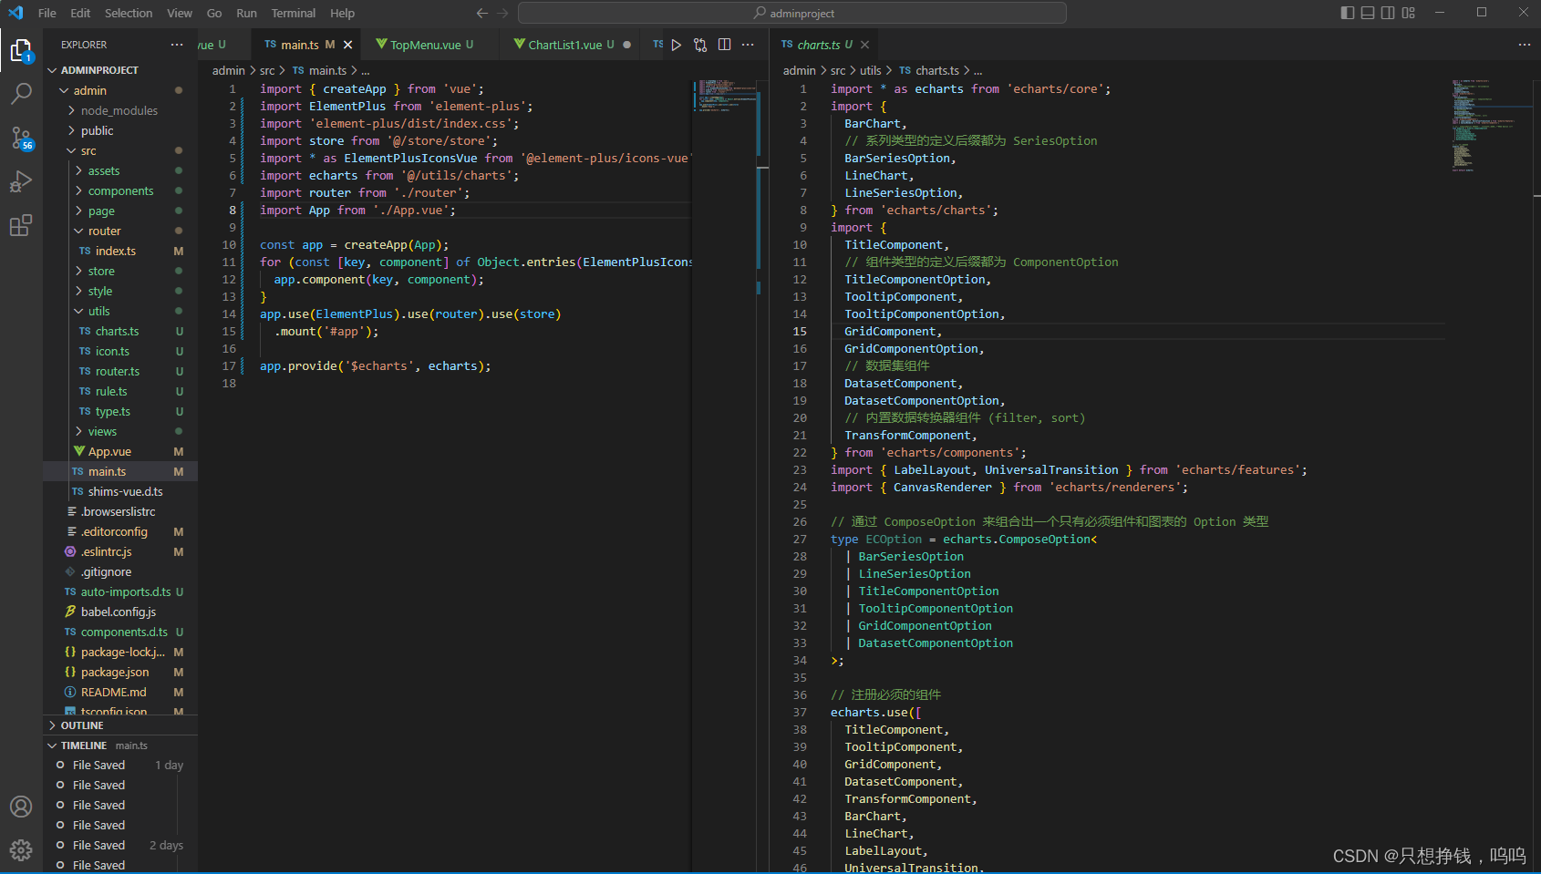Open charts.ts in the explorer
1541x874 pixels.
pyautogui.click(x=117, y=331)
